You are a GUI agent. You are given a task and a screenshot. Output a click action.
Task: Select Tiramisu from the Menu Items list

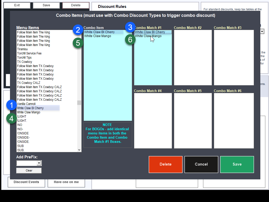(x=22, y=49)
